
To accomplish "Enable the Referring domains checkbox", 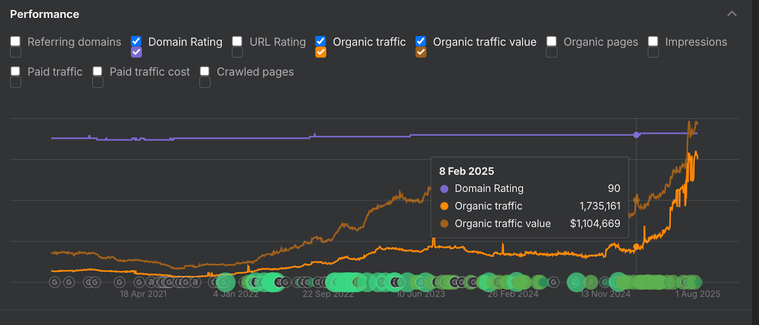I will (16, 42).
